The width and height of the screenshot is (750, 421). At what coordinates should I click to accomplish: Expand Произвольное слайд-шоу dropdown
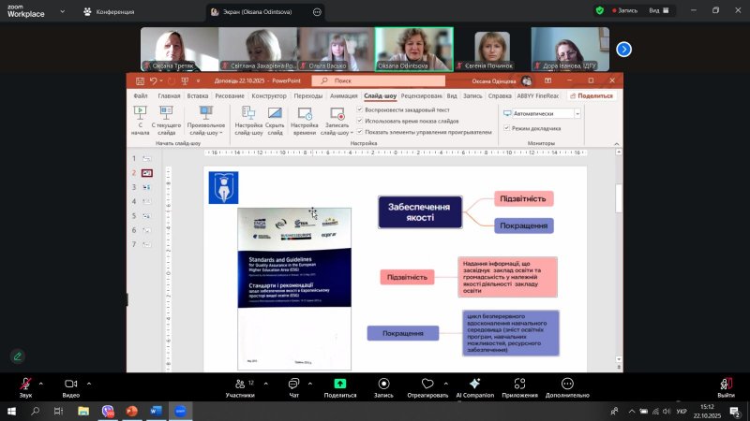coord(205,120)
